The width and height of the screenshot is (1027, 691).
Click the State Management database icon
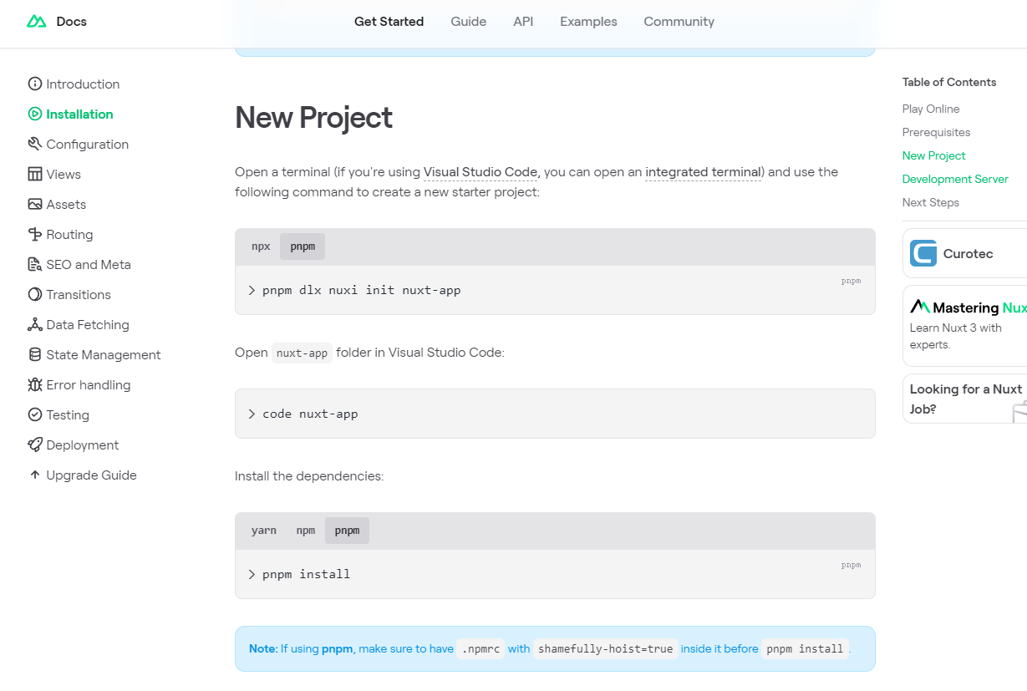click(34, 354)
